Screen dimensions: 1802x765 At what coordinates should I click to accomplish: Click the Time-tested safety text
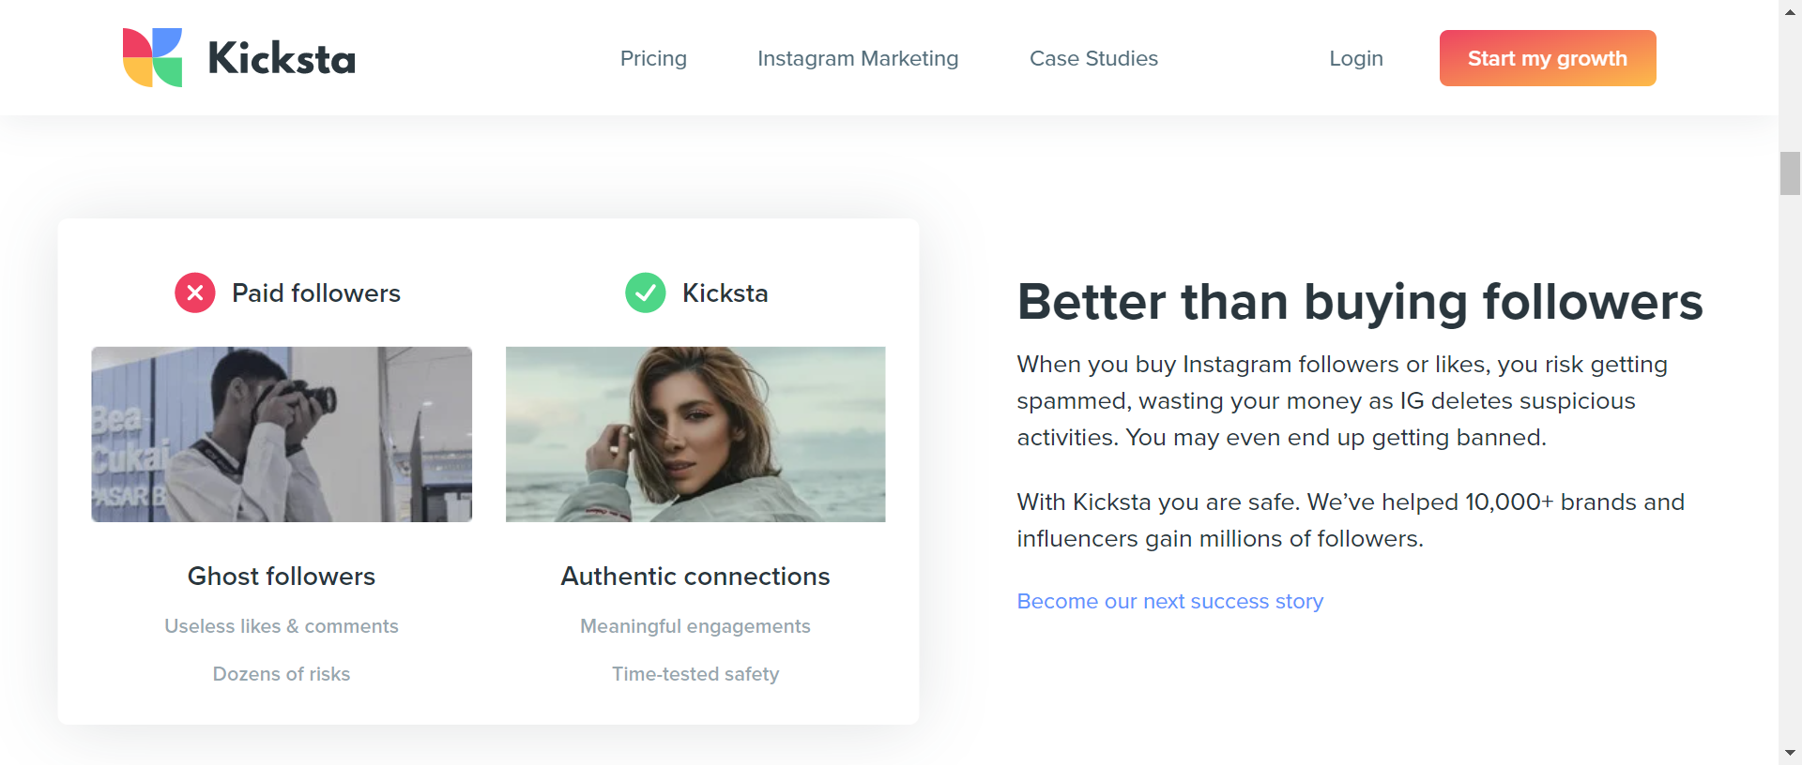click(695, 674)
